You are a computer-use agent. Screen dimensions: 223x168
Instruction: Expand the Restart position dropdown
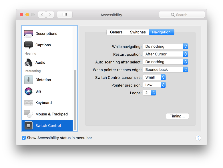point(165,54)
